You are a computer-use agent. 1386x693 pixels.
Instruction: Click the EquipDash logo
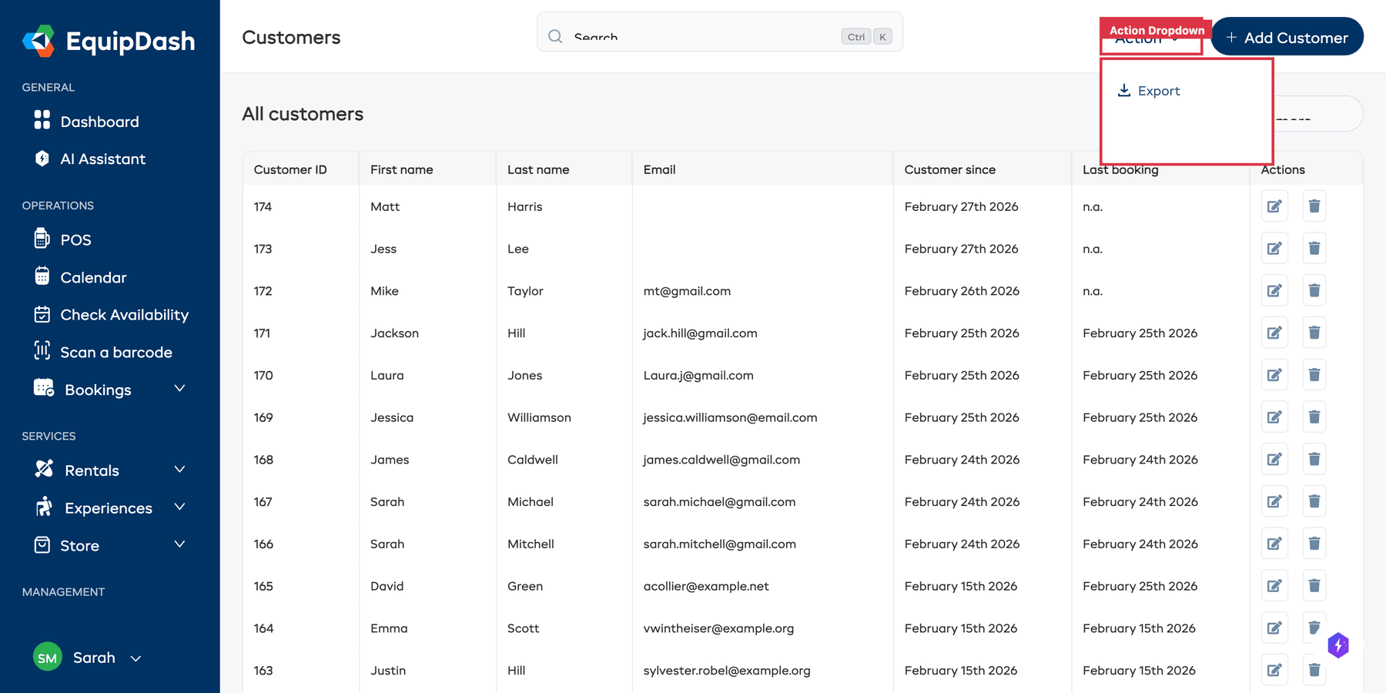pyautogui.click(x=108, y=42)
